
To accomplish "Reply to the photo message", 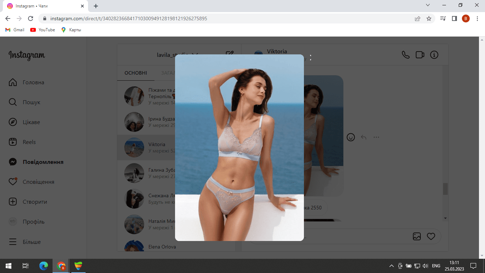I will (364, 137).
